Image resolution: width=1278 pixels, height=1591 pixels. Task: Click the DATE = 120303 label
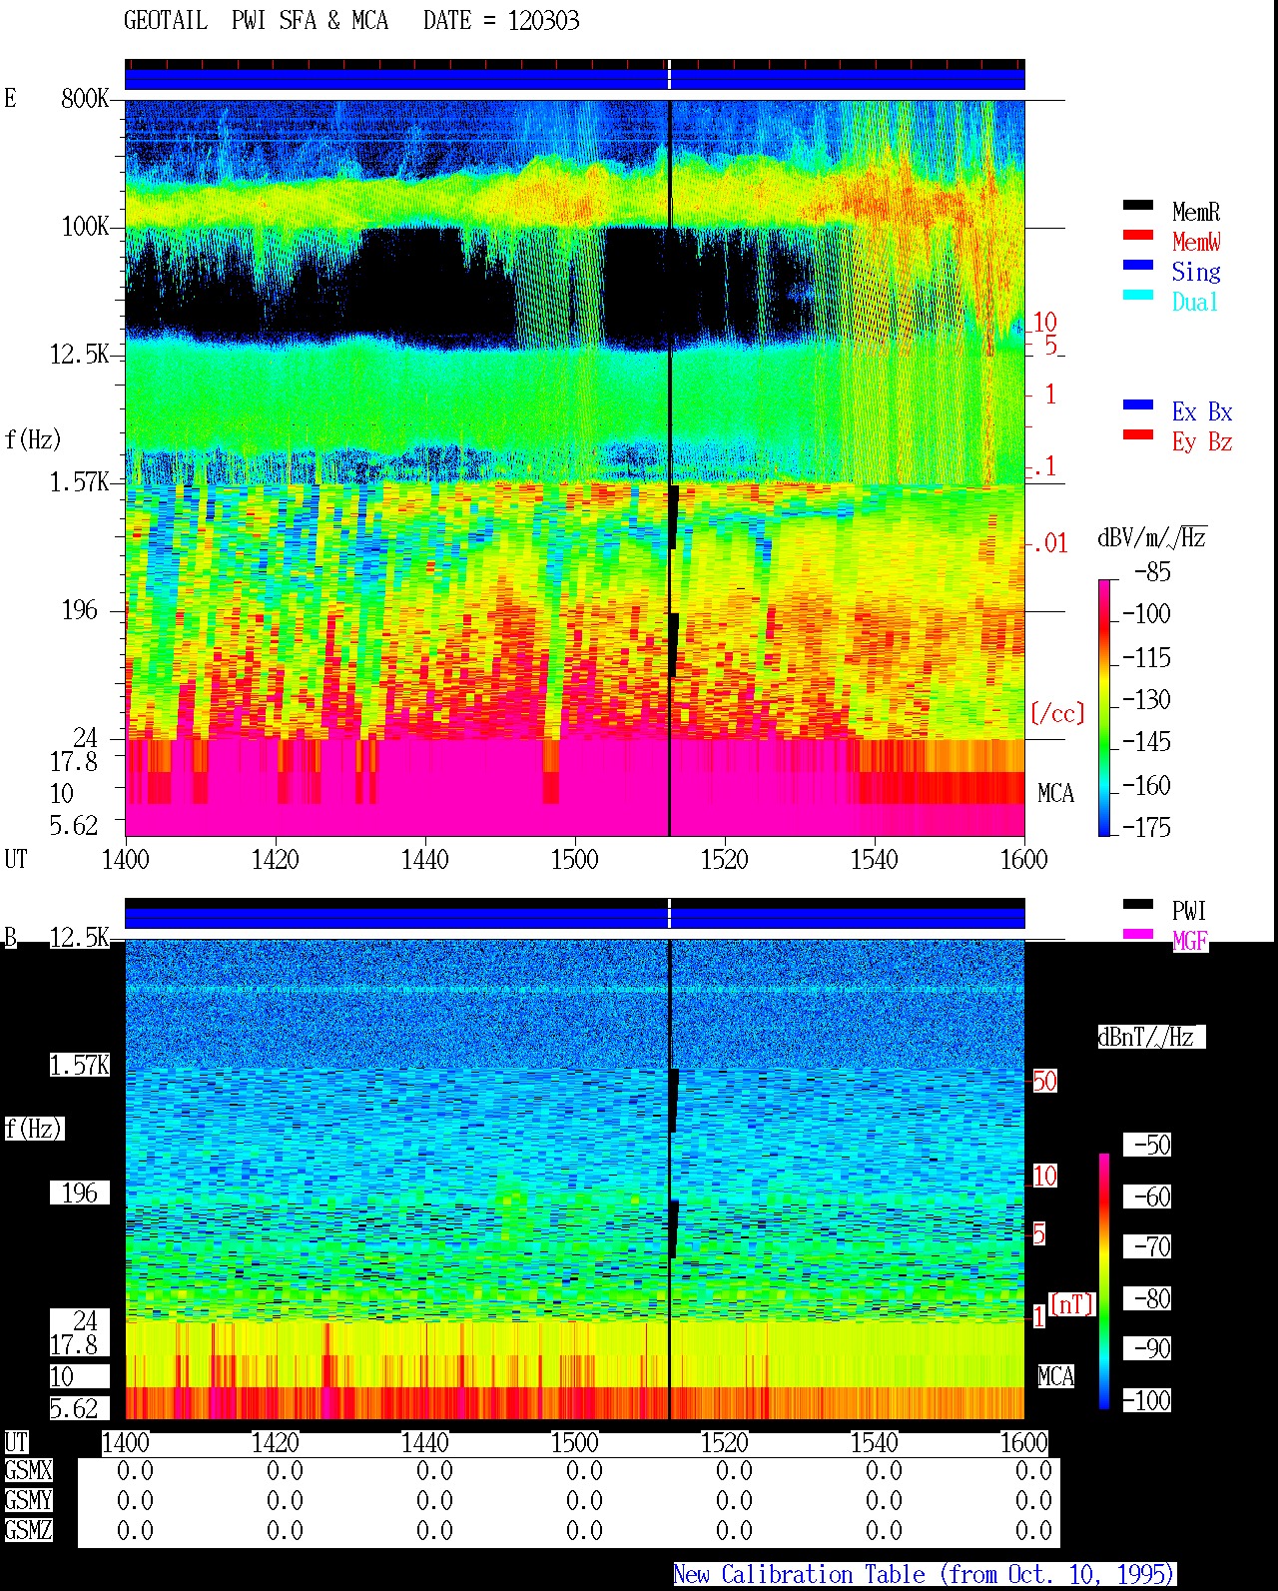click(x=501, y=21)
